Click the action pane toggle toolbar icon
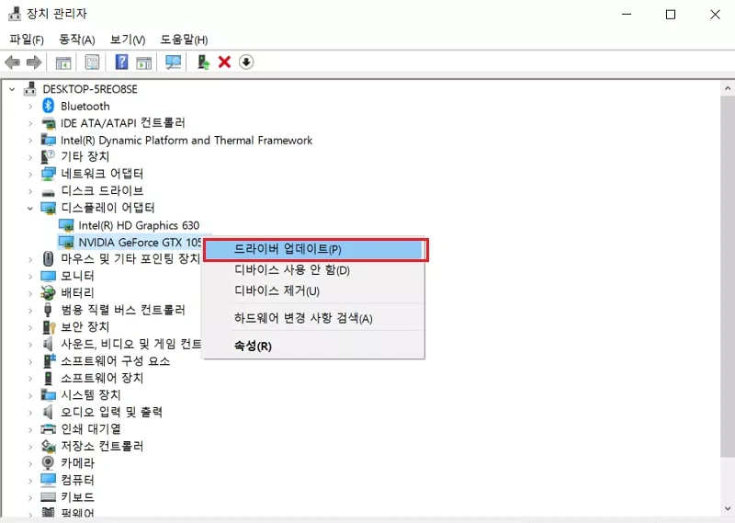Image resolution: width=735 pixels, height=523 pixels. [144, 62]
